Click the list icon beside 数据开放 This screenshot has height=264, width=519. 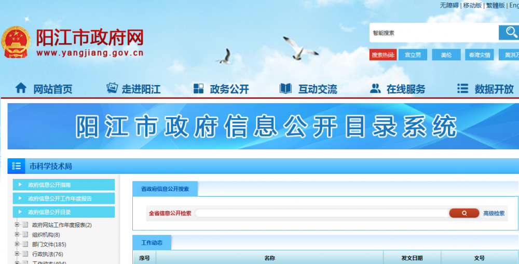click(463, 88)
